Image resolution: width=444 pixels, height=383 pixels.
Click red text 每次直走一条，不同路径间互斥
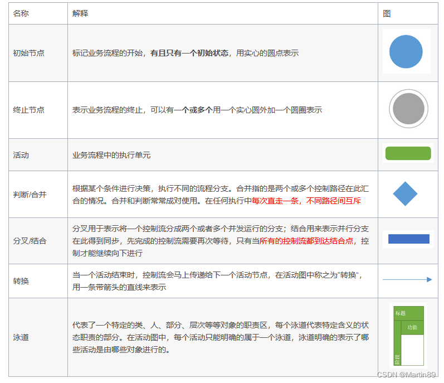point(306,201)
